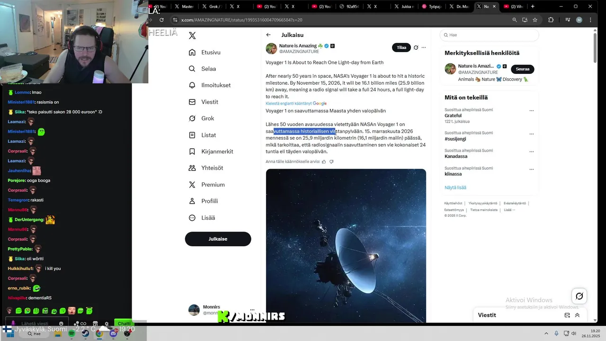Image resolution: width=606 pixels, height=341 pixels.
Task: Open trending topic kiinassa
Action: pos(453,174)
